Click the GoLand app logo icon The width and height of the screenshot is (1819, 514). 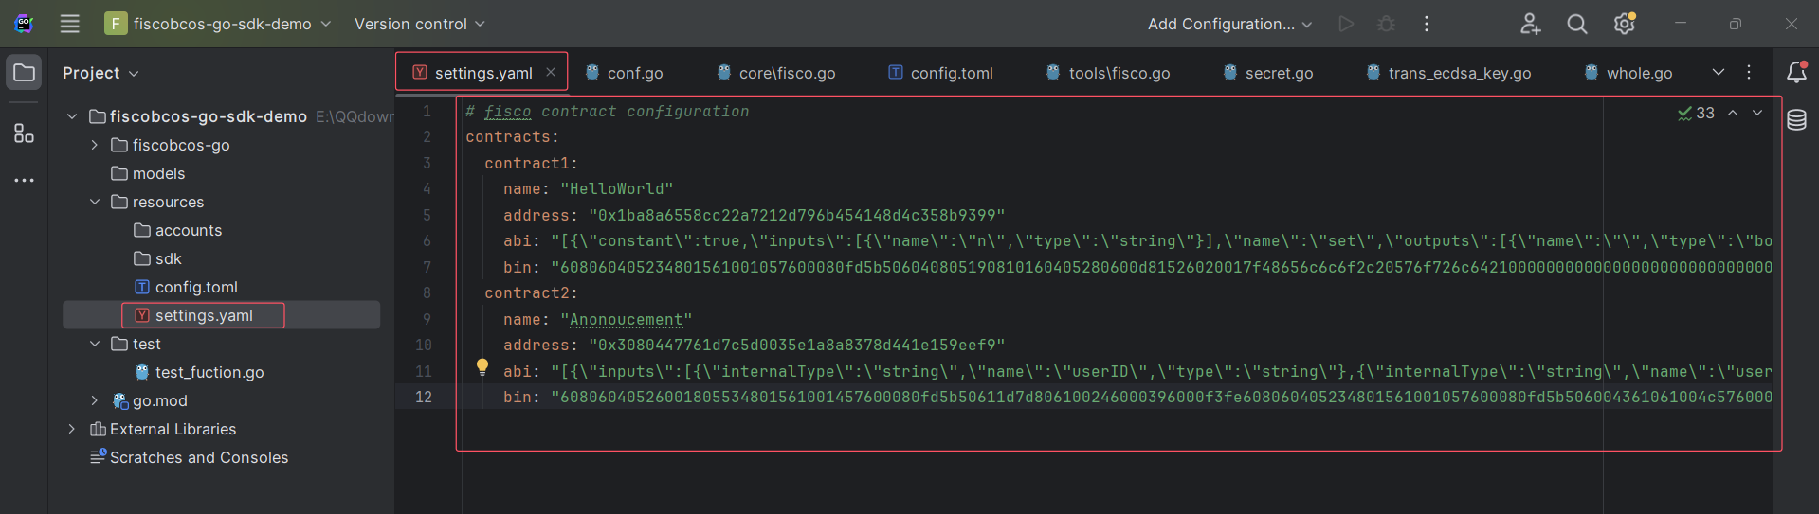(25, 24)
